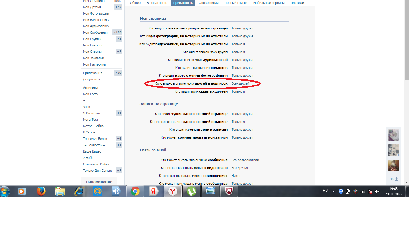Open the system volume tray icon

click(x=377, y=191)
